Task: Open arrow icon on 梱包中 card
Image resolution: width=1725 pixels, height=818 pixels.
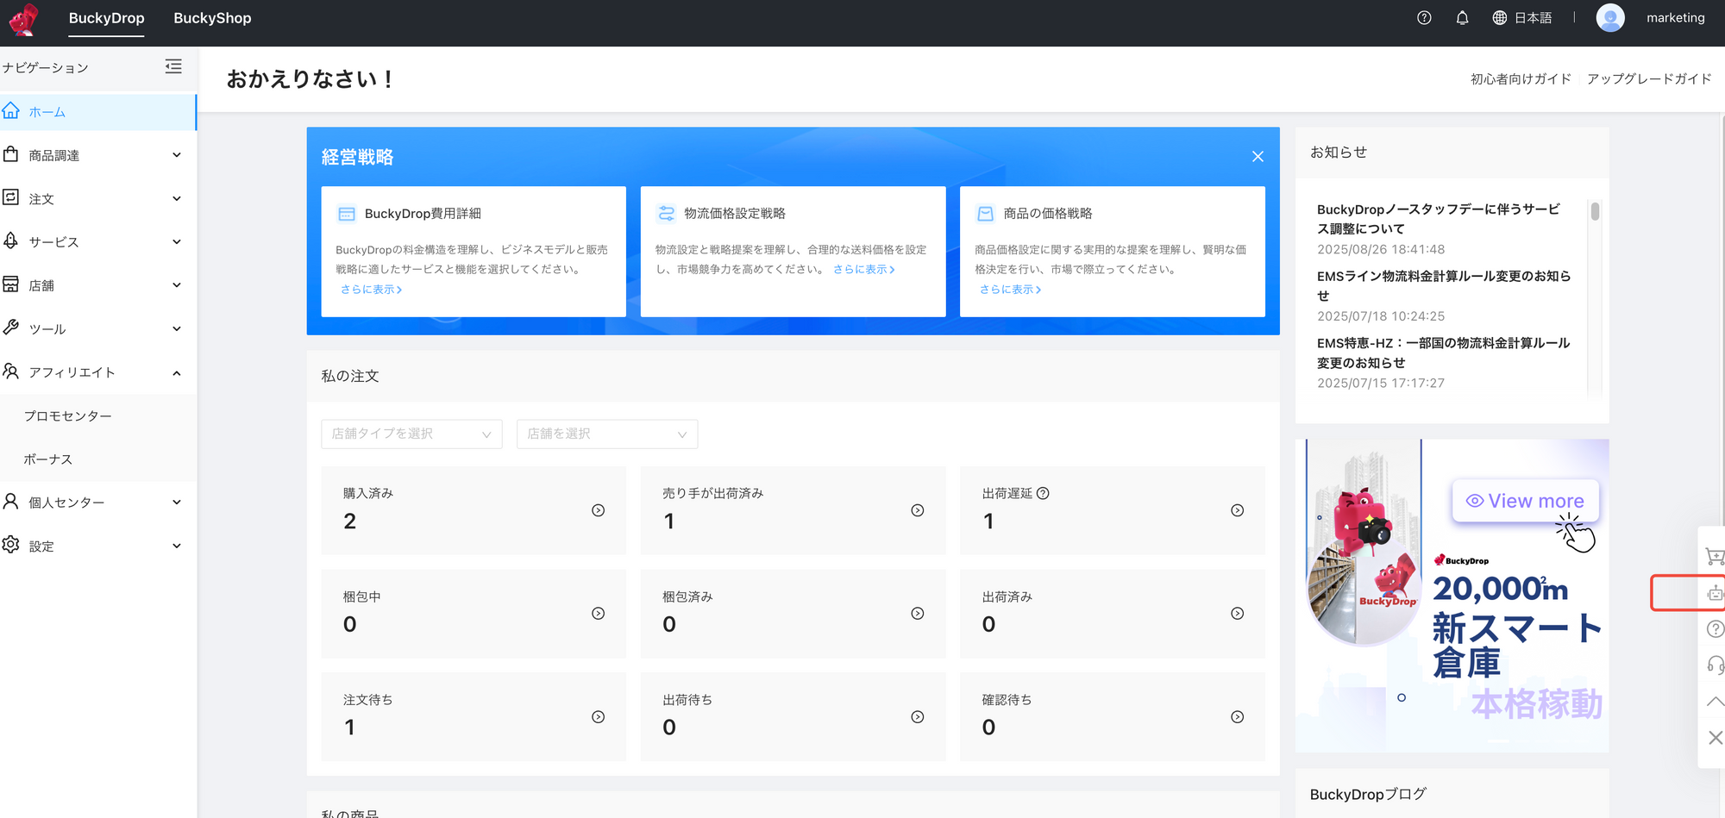Action: pyautogui.click(x=598, y=614)
